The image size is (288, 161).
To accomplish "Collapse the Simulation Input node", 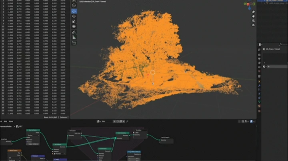I will pos(69,131).
